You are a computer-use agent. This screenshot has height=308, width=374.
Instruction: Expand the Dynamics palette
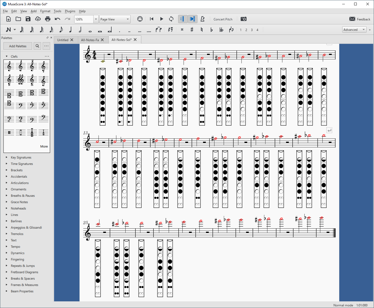7,253
